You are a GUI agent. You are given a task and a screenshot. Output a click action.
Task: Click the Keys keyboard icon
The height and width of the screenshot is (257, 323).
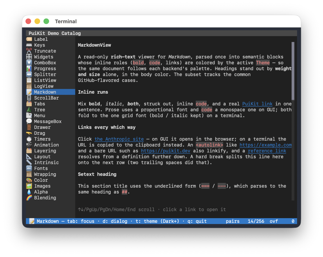29,45
